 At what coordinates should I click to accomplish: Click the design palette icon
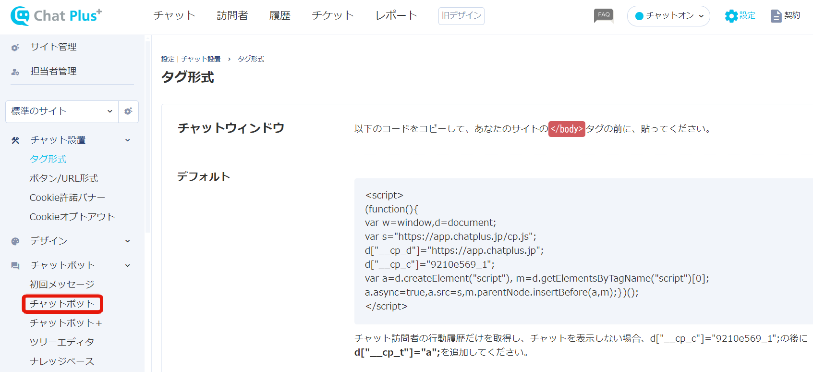[15, 241]
